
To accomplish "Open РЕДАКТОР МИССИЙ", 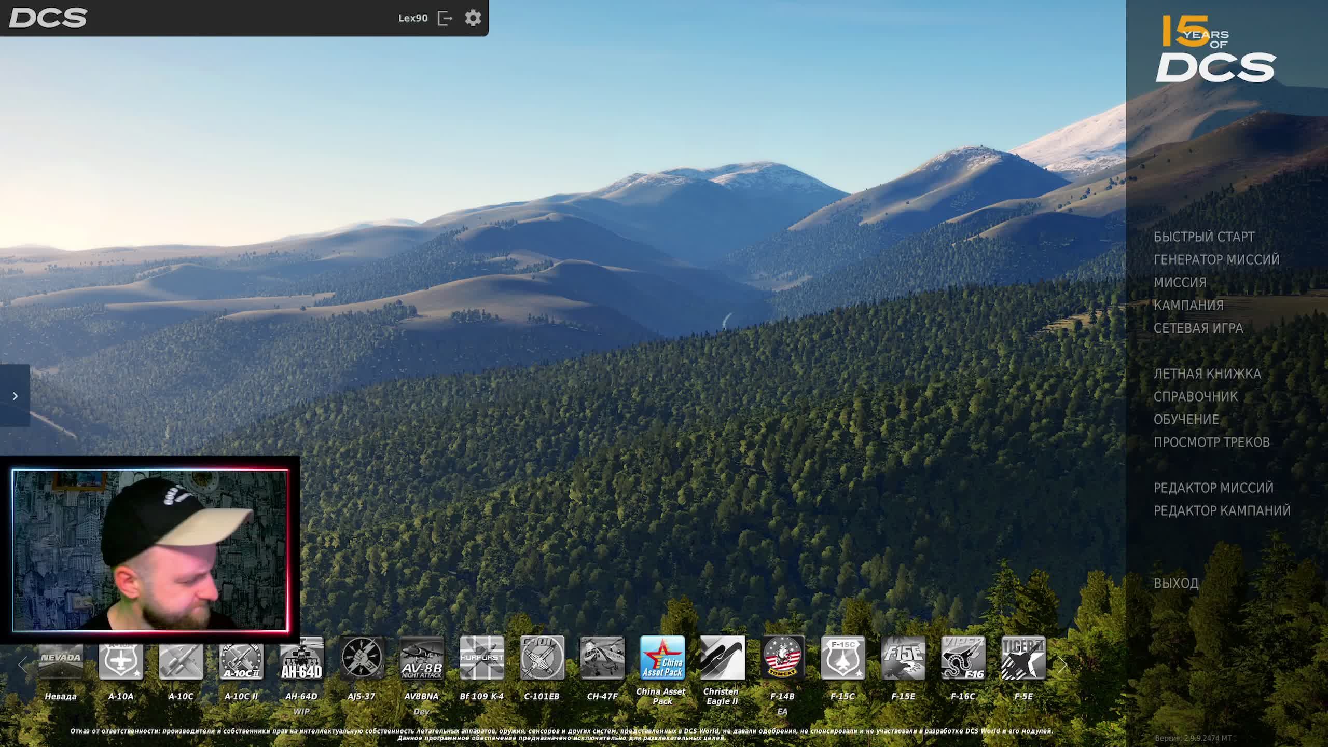I will coord(1213,488).
